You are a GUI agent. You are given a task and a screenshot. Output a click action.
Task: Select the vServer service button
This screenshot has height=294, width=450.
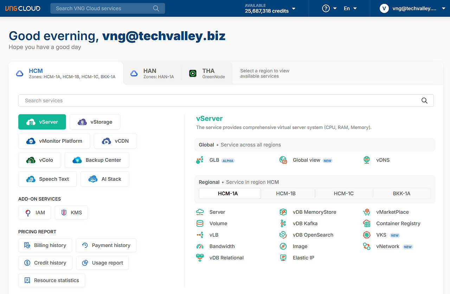coord(42,122)
